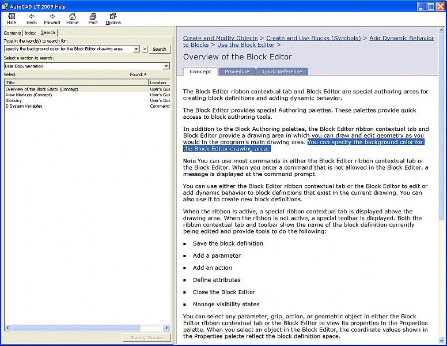Select 'D System Variables' search result
Screen dimensions: 447x346
click(x=24, y=106)
